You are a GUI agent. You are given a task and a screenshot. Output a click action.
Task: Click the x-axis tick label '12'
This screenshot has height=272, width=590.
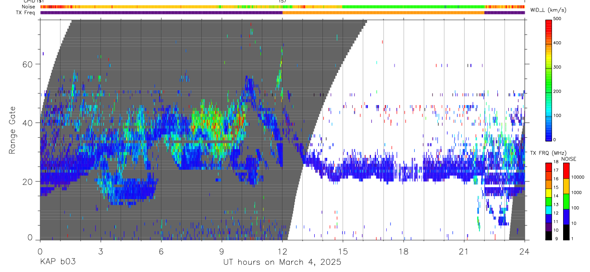coord(282,251)
